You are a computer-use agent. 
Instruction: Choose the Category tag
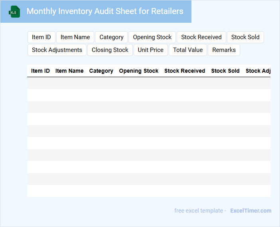tap(111, 37)
